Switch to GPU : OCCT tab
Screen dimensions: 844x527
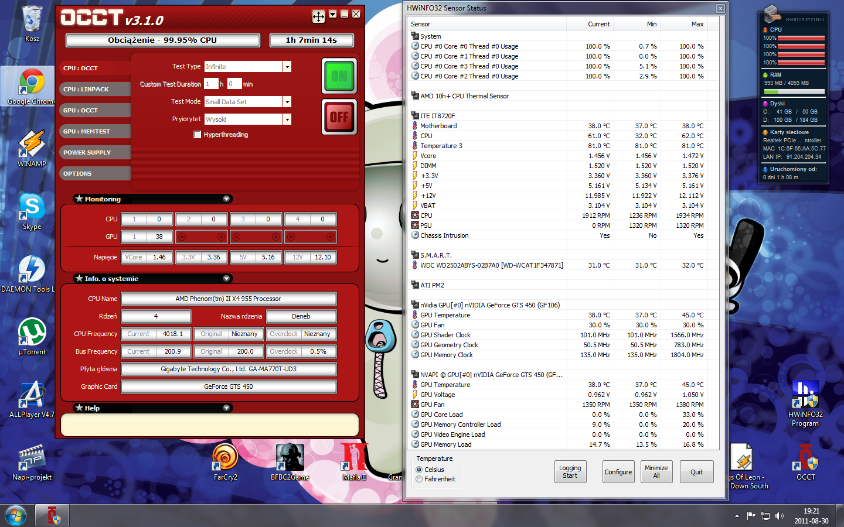95,111
